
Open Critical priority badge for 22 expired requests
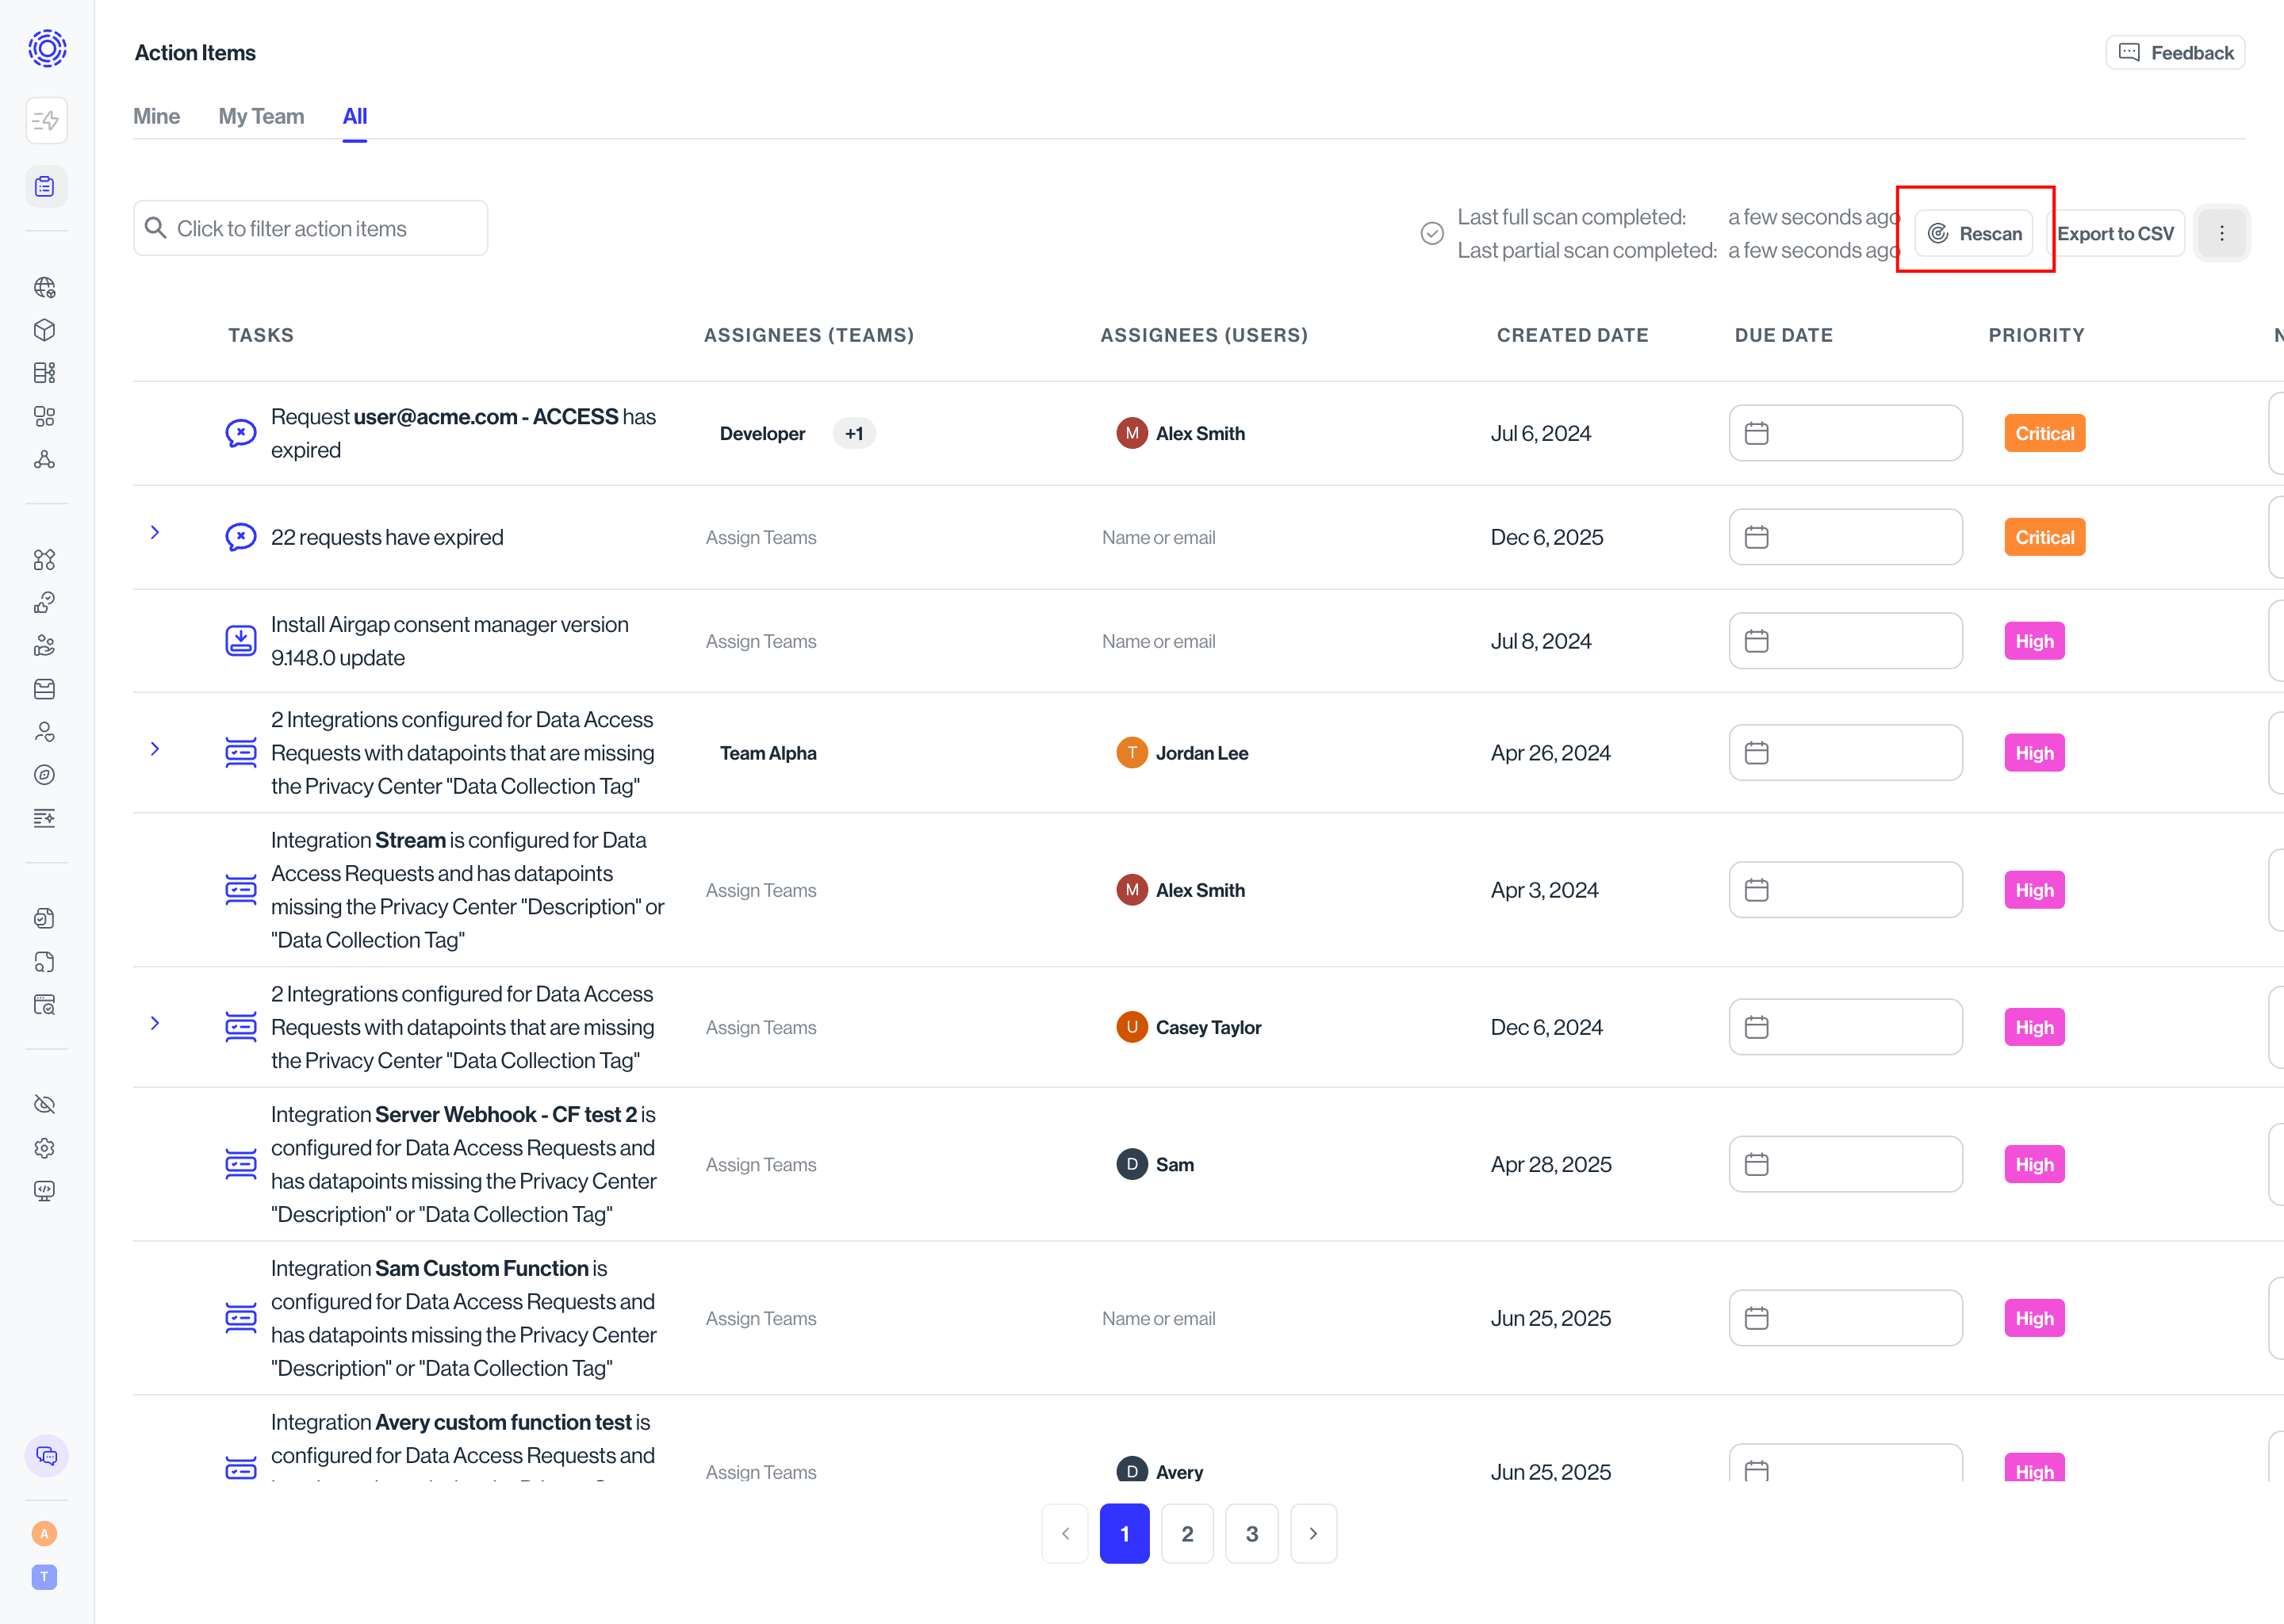[x=2045, y=537]
